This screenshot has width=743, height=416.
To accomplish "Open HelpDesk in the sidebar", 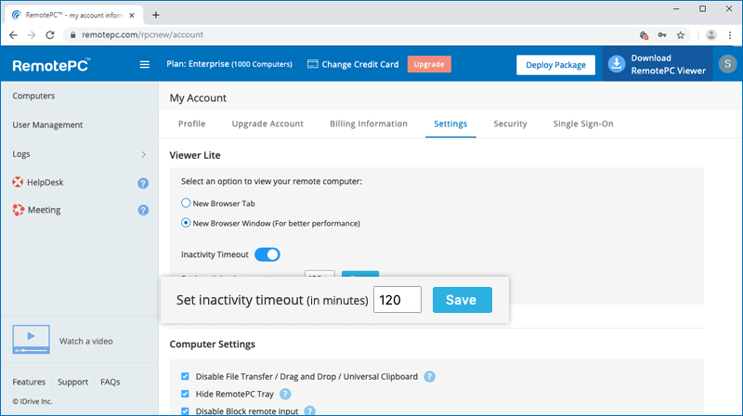I will (x=45, y=182).
